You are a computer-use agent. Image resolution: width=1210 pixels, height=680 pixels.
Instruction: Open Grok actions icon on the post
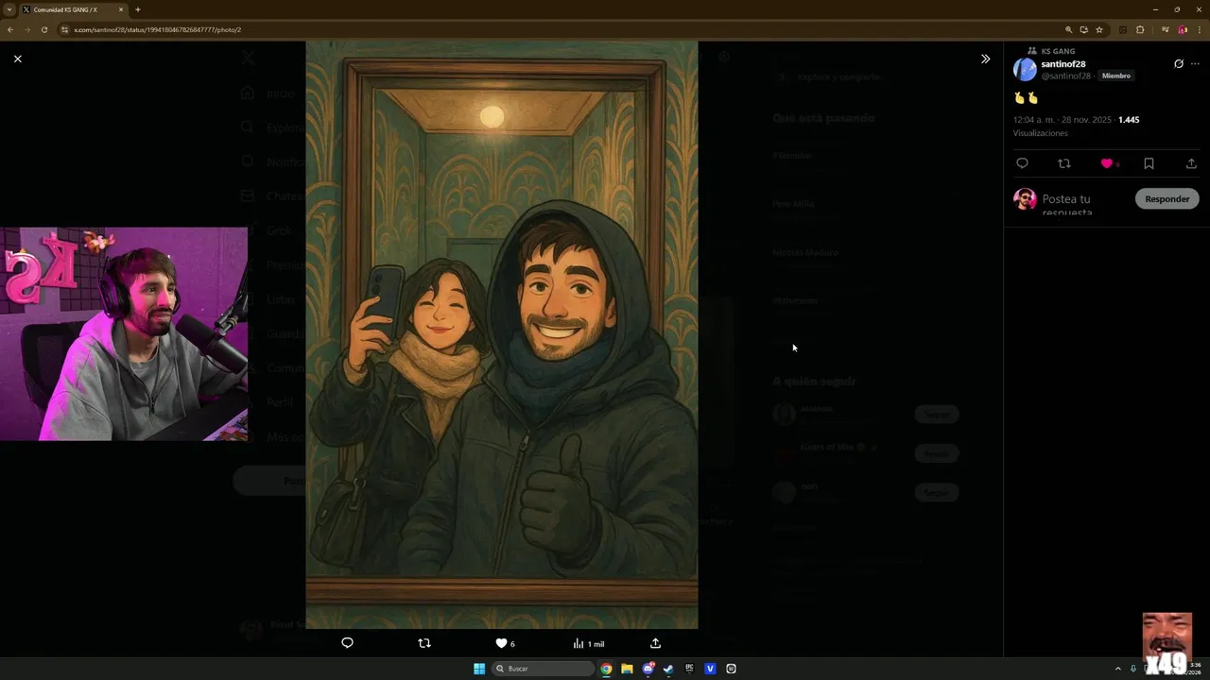1179,64
